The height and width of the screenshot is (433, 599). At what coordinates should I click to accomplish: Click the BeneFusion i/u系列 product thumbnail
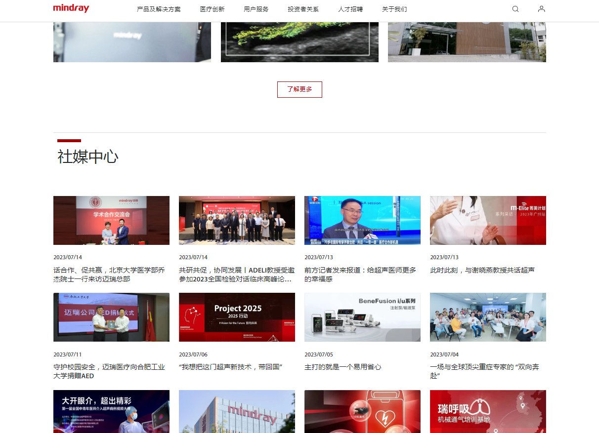[x=362, y=317]
